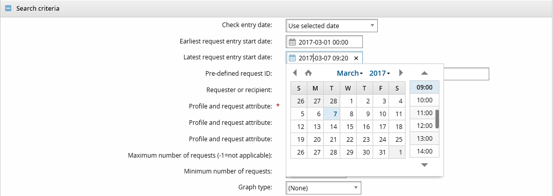Select March 14 in the calendar

[332, 127]
